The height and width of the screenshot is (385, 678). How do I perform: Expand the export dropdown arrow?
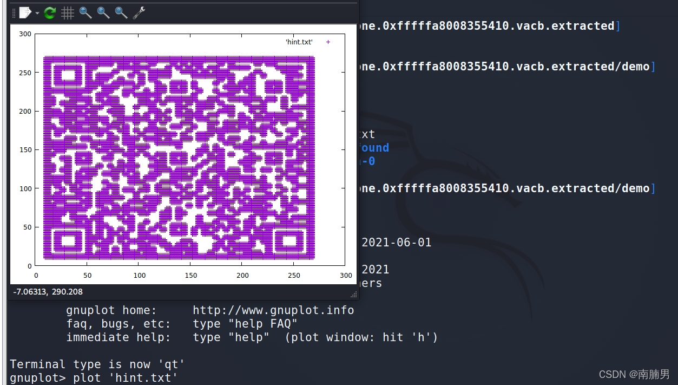click(37, 13)
